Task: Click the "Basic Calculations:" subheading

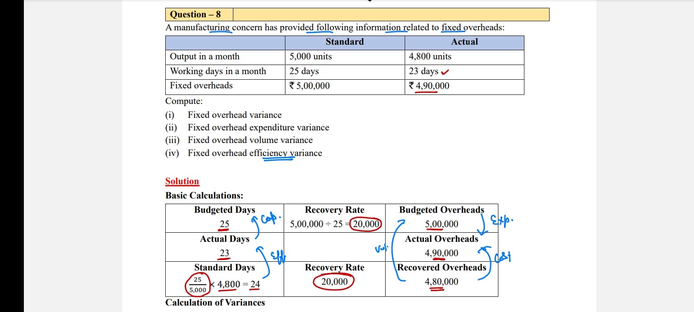Action: (x=204, y=195)
